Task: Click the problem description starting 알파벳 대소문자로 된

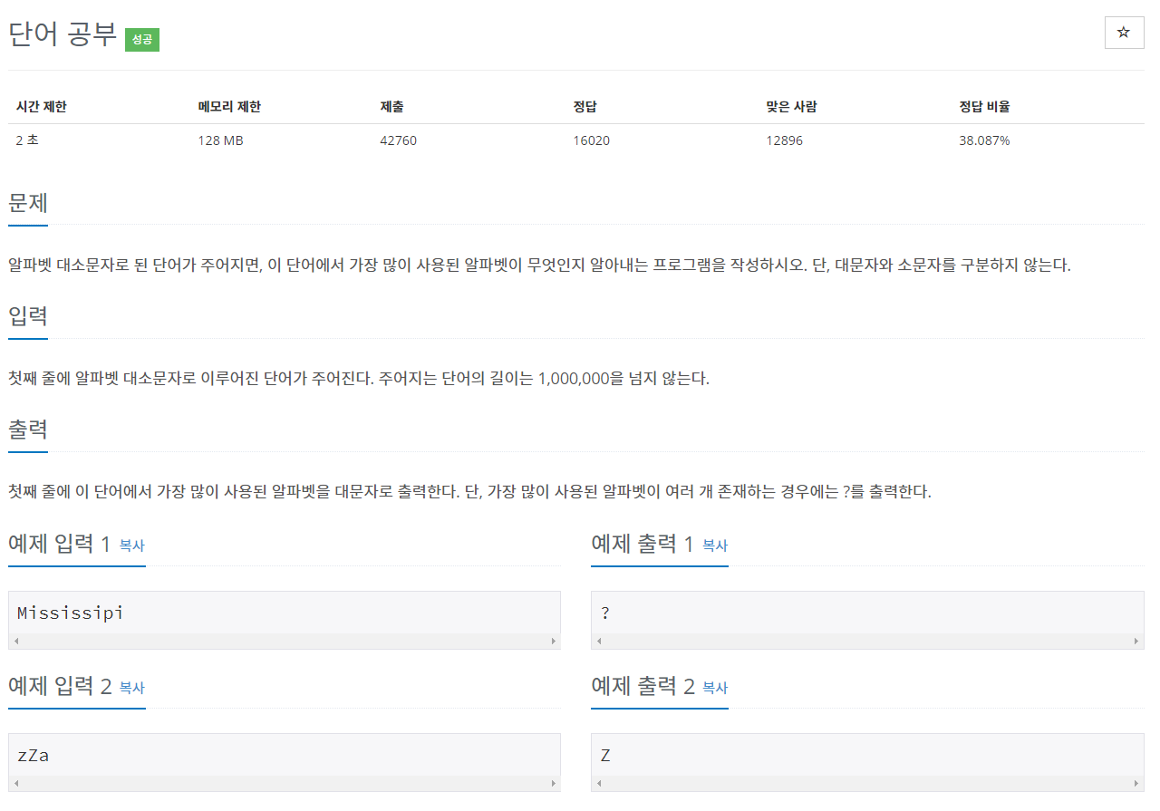Action: click(539, 266)
